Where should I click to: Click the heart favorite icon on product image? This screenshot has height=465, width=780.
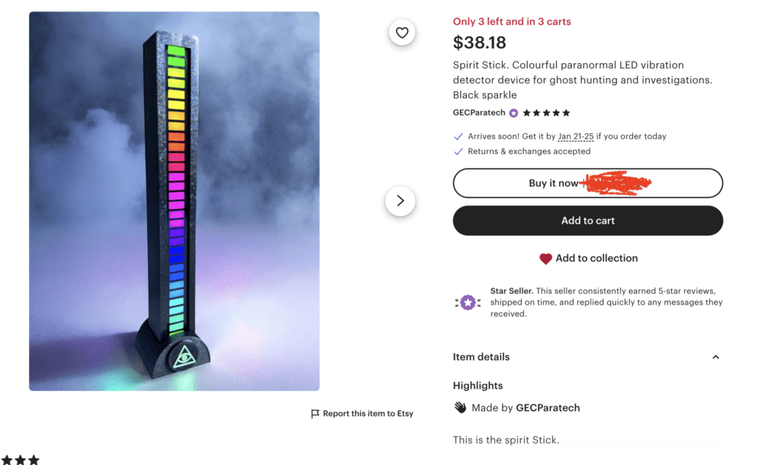point(402,33)
